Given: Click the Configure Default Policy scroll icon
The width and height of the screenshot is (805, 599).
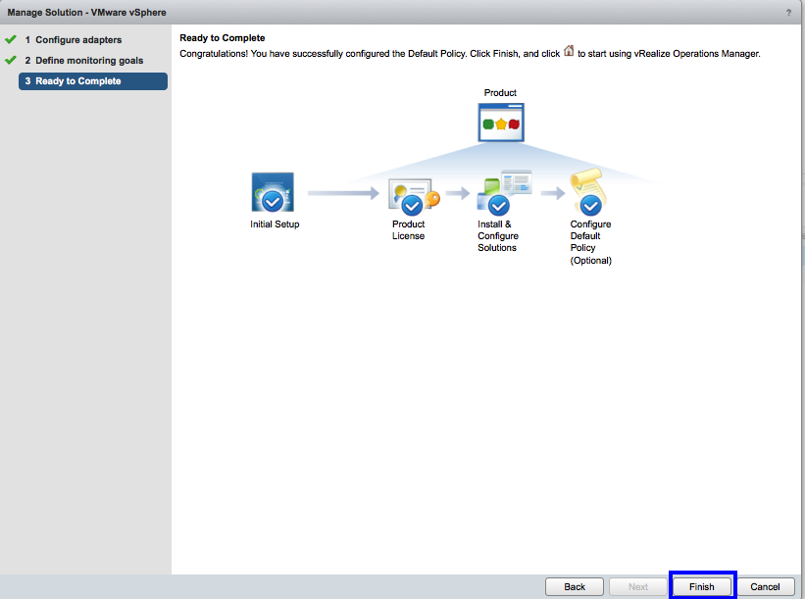Looking at the screenshot, I should pos(588,193).
